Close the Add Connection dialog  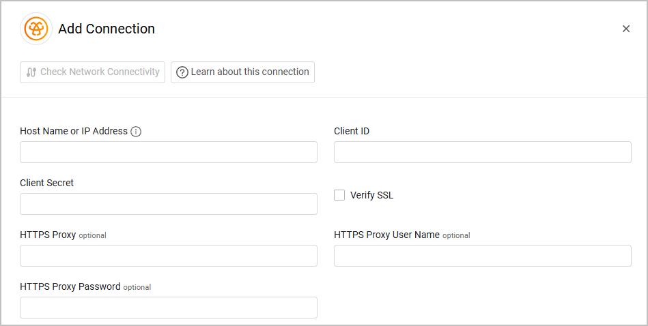[625, 29]
